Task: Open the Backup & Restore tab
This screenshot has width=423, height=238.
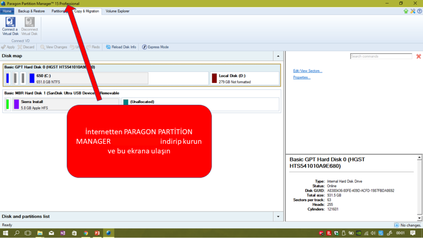Action: click(31, 11)
